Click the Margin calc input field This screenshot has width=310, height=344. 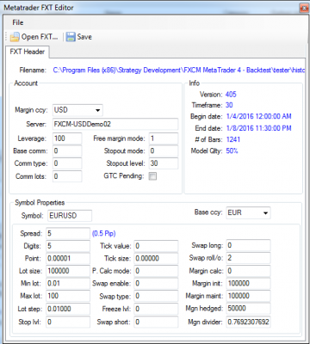pyautogui.click(x=248, y=271)
